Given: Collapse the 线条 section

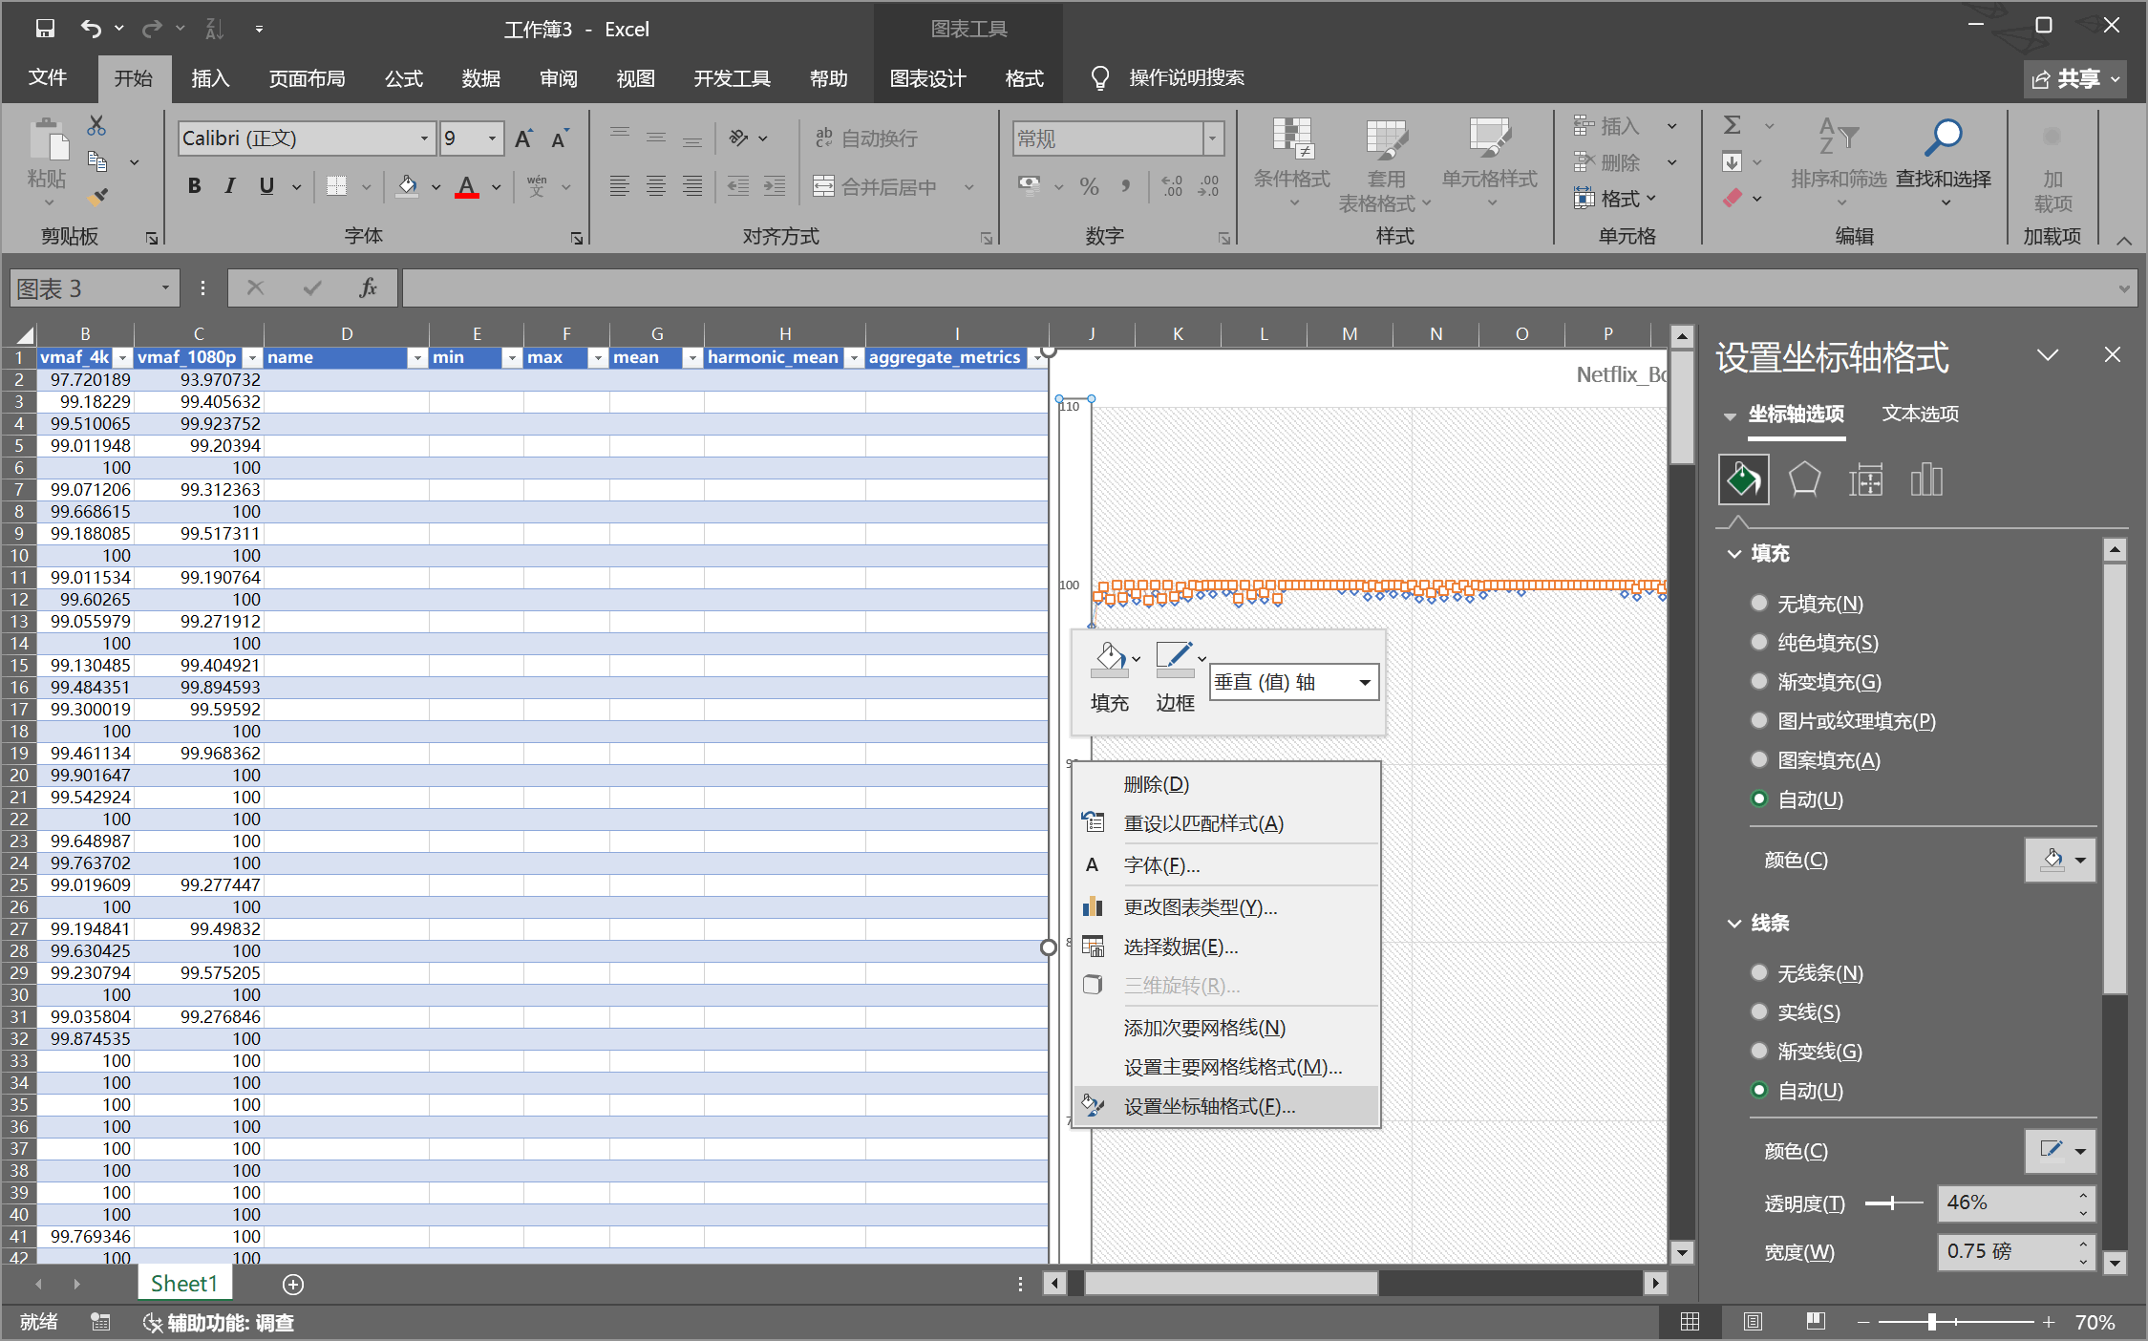Looking at the screenshot, I should click(1734, 923).
